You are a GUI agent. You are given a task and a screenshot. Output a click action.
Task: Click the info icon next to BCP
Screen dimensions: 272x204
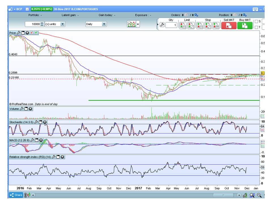pyautogui.click(x=27, y=9)
